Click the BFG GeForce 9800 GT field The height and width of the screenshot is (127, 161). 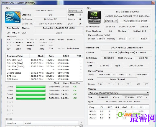[x=127, y=12]
